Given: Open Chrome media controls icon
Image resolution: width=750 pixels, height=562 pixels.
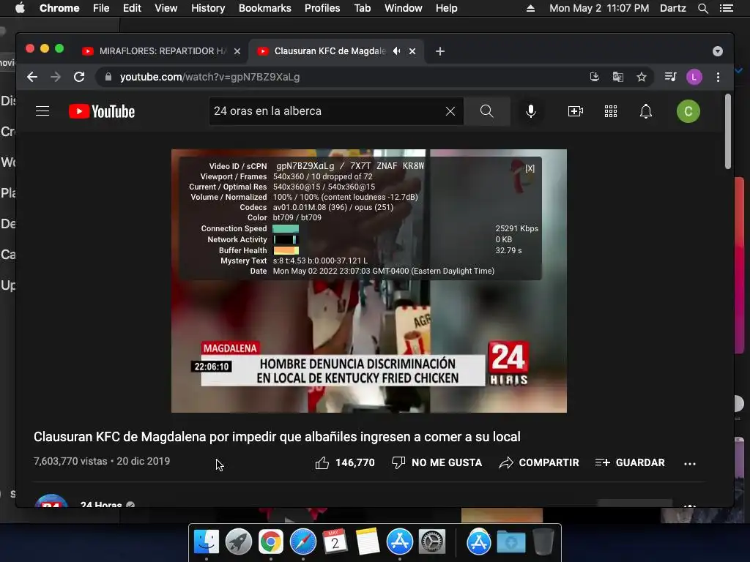Looking at the screenshot, I should coord(670,77).
